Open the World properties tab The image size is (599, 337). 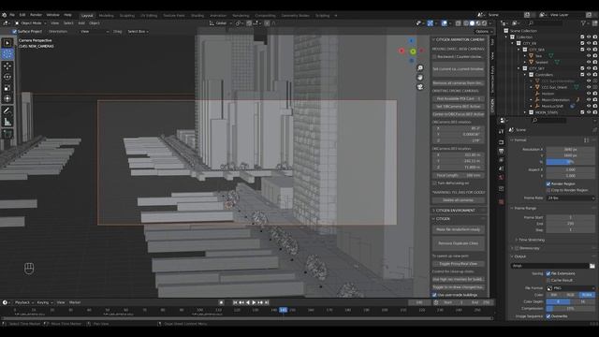click(502, 178)
